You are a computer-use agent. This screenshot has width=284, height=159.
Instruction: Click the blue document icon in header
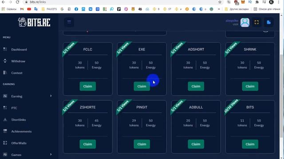click(x=268, y=22)
